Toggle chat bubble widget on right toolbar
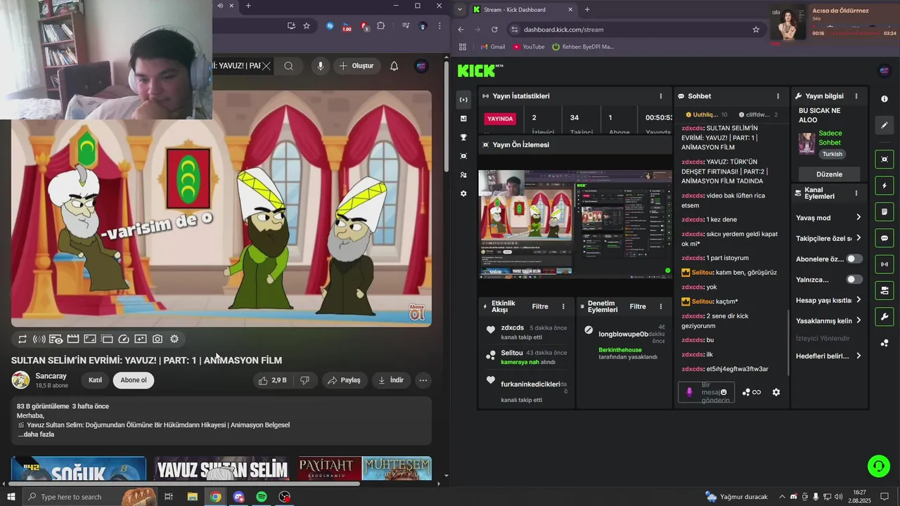900x506 pixels. click(x=885, y=238)
